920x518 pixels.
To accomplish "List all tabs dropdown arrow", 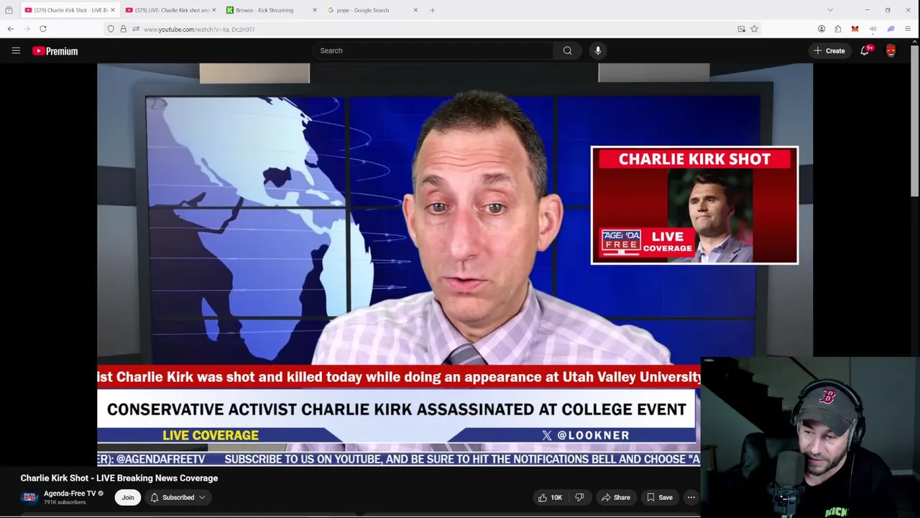I will tap(830, 10).
